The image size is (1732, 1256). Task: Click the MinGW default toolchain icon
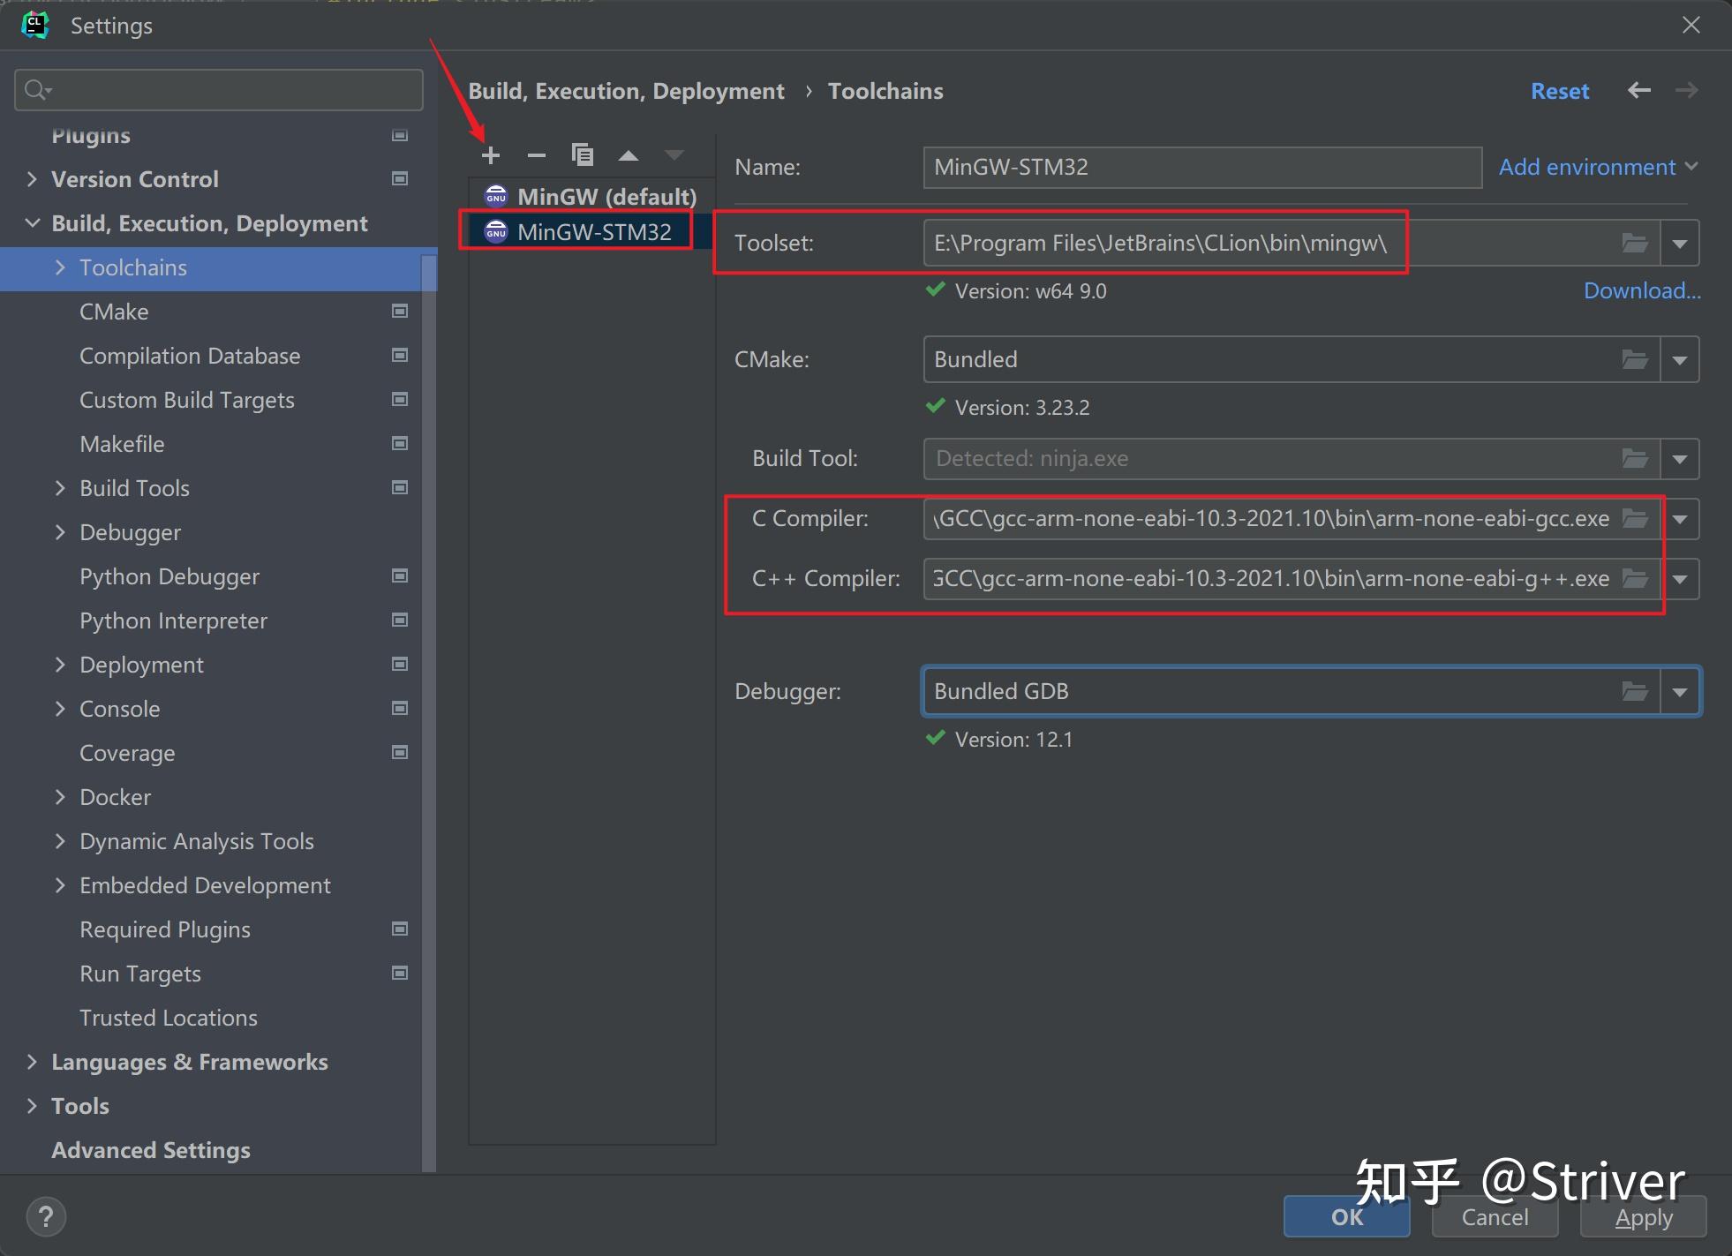click(498, 196)
